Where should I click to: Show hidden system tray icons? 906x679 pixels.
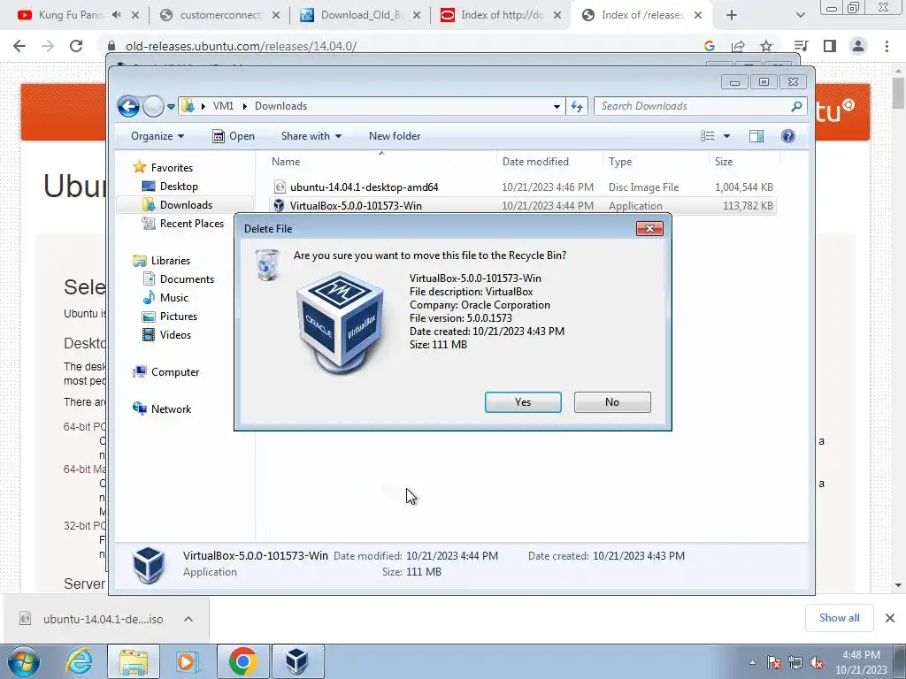(x=752, y=663)
